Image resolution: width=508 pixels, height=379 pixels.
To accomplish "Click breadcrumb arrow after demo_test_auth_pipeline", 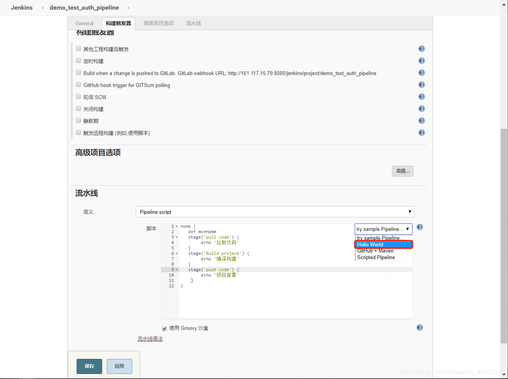I will (128, 8).
